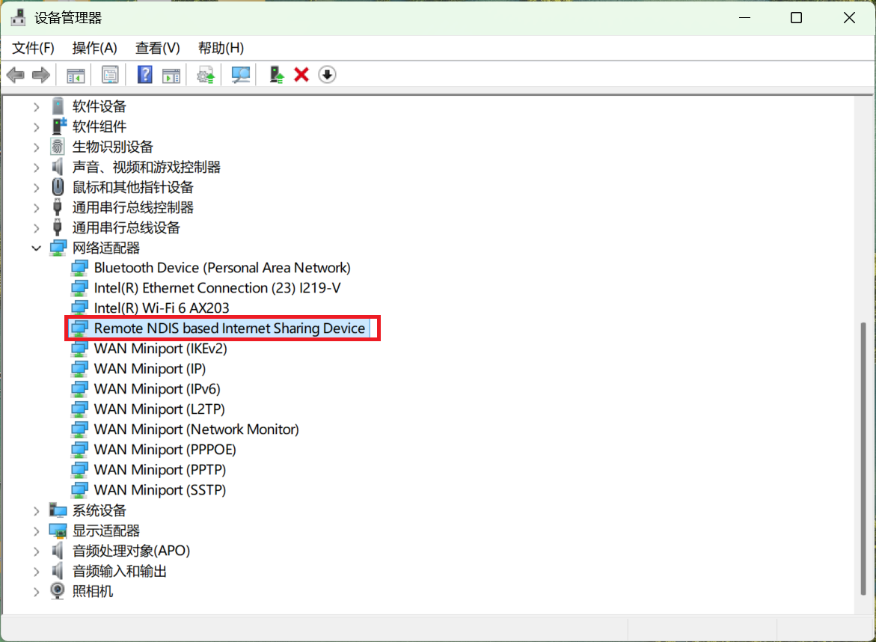
Task: Select WAN Miniport (IPv6)
Action: pos(157,389)
